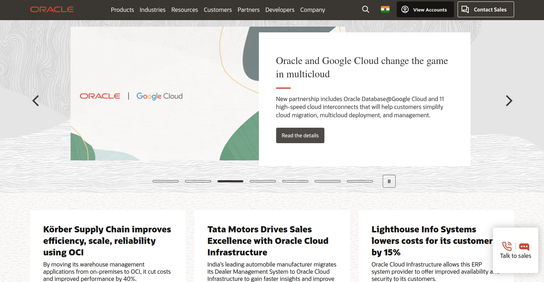Image resolution: width=544 pixels, height=282 pixels.
Task: Jump to second carousel slide indicator
Action: click(198, 181)
